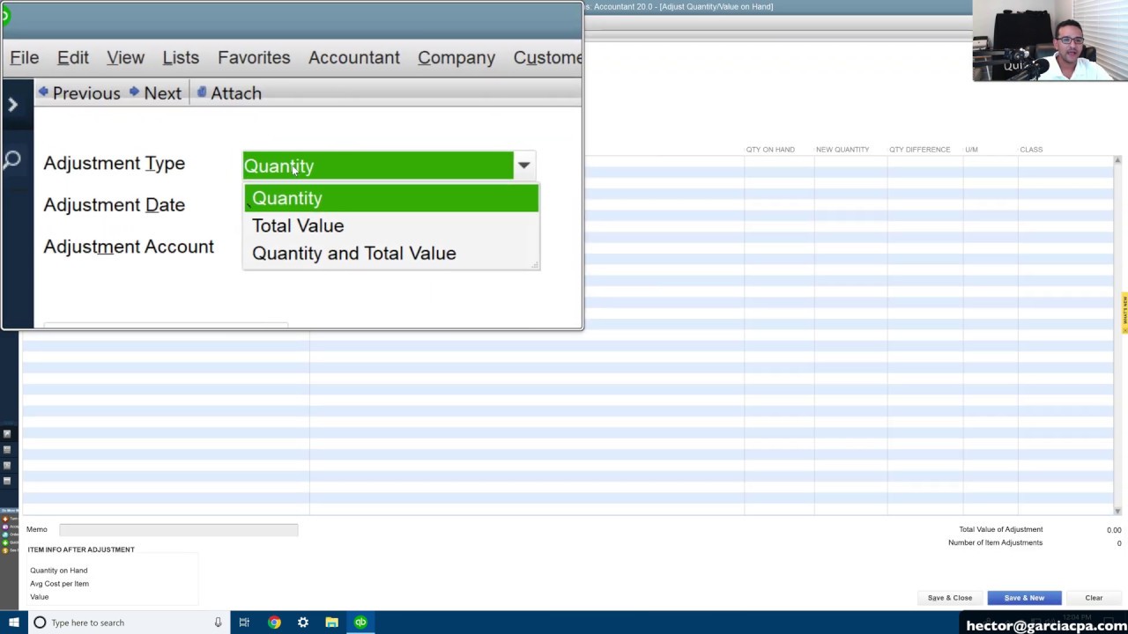Screen dimensions: 1128x634
Task: Click the Quantity on Hand info label
Action: (59, 571)
